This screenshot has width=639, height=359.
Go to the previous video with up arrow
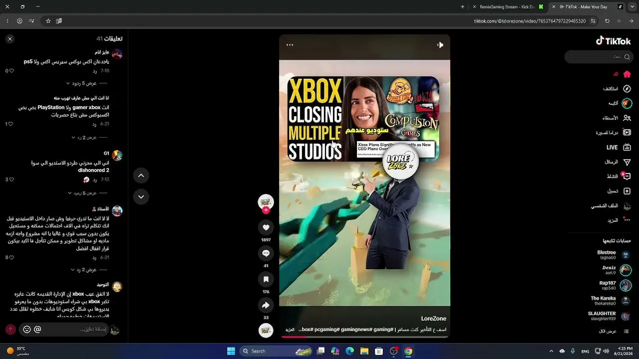click(141, 176)
